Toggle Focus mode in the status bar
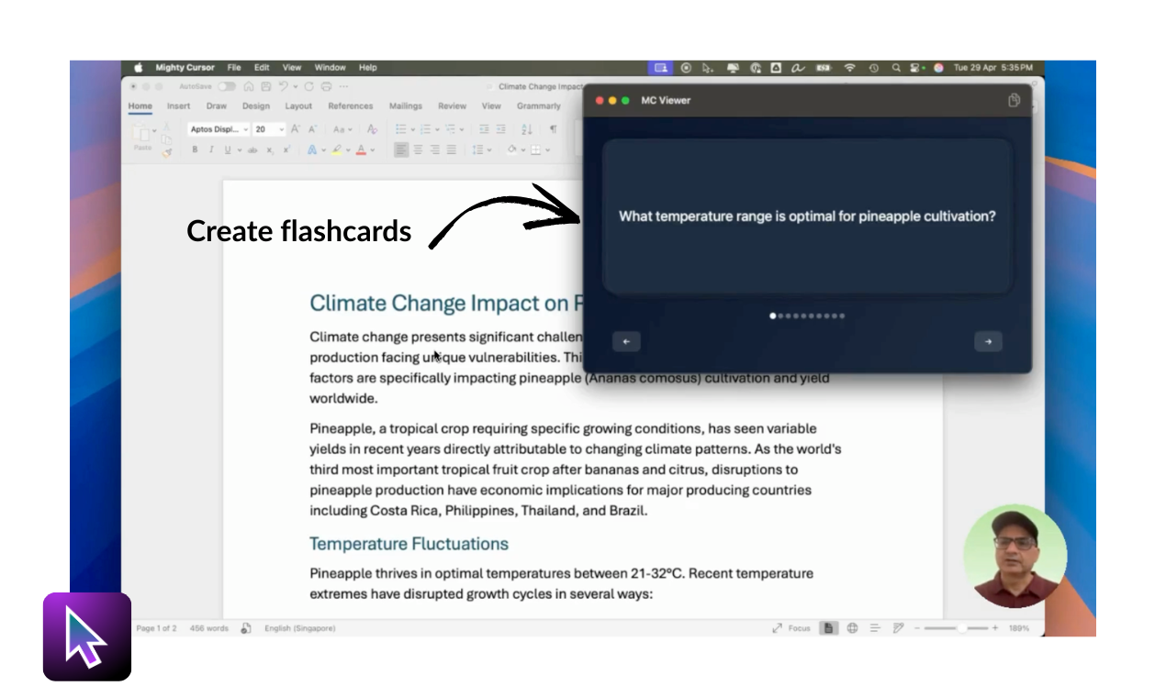 (x=791, y=628)
